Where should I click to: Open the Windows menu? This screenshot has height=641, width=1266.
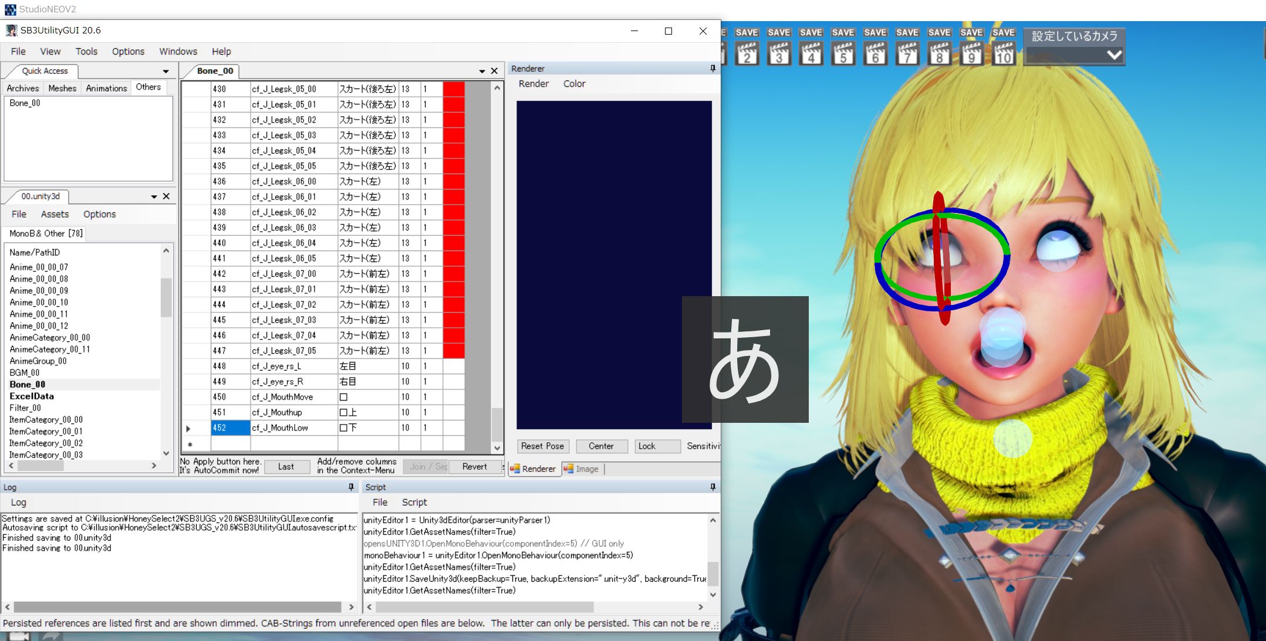pos(178,52)
